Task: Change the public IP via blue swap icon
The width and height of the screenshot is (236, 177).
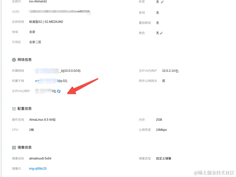Action: click(x=59, y=91)
